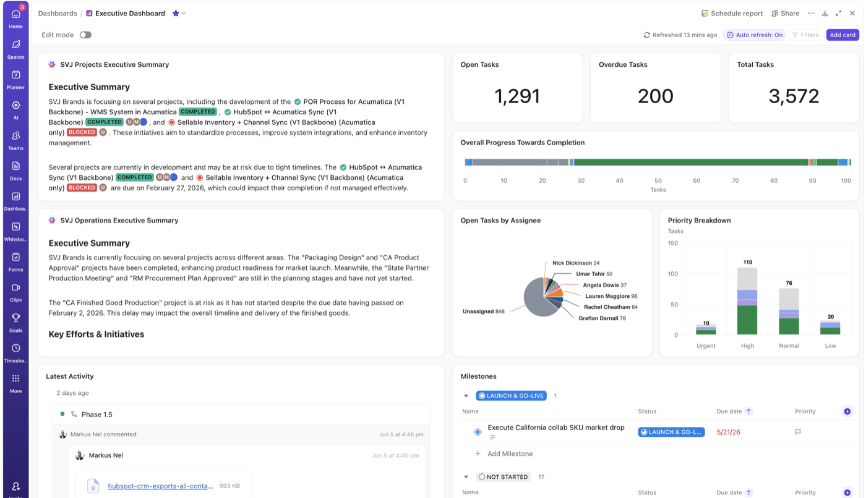The height and width of the screenshot is (498, 866).
Task: Click the Priority column header in LAUNCH group
Action: pos(805,411)
